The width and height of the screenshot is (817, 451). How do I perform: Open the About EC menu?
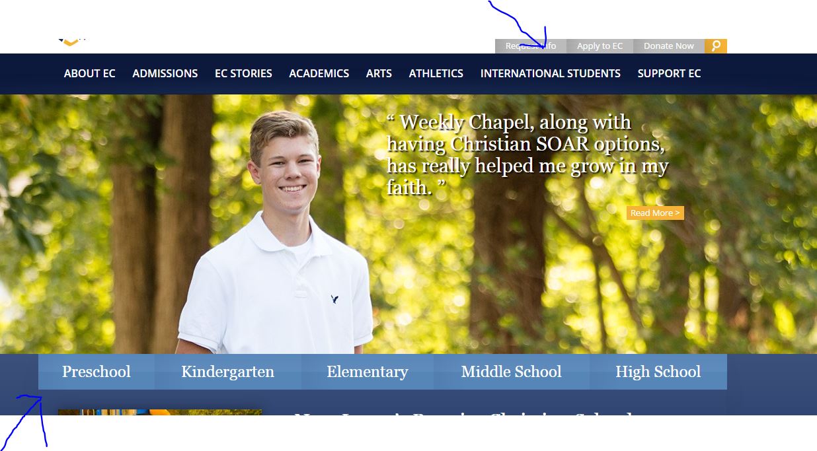tap(90, 73)
